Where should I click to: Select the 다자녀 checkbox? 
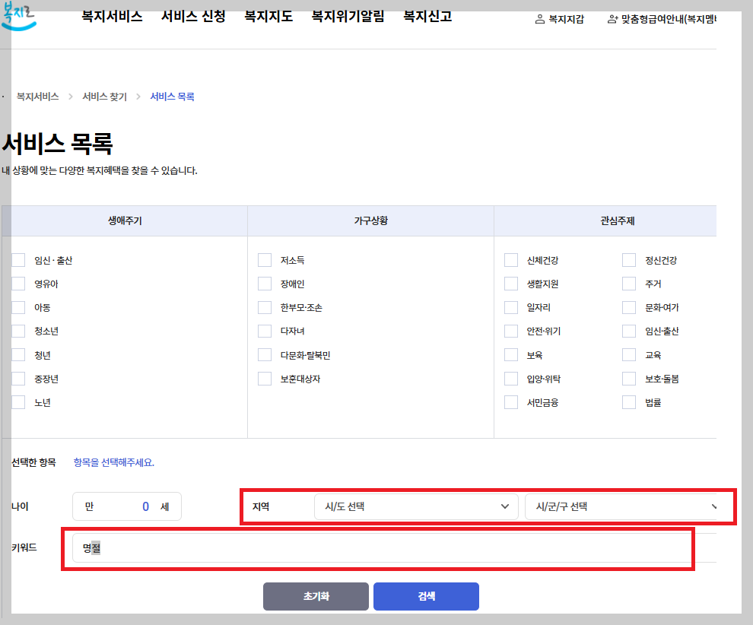(265, 331)
